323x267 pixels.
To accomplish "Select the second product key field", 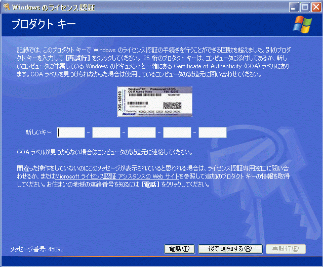I will [106, 132].
